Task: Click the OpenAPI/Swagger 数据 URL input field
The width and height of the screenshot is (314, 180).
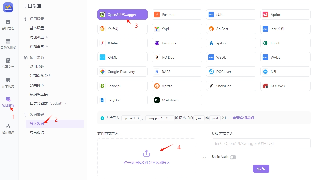Action: click(261, 143)
